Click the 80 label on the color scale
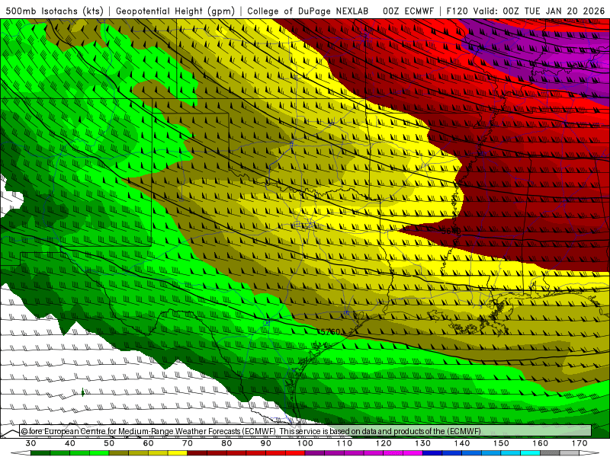The image size is (610, 457). click(226, 443)
